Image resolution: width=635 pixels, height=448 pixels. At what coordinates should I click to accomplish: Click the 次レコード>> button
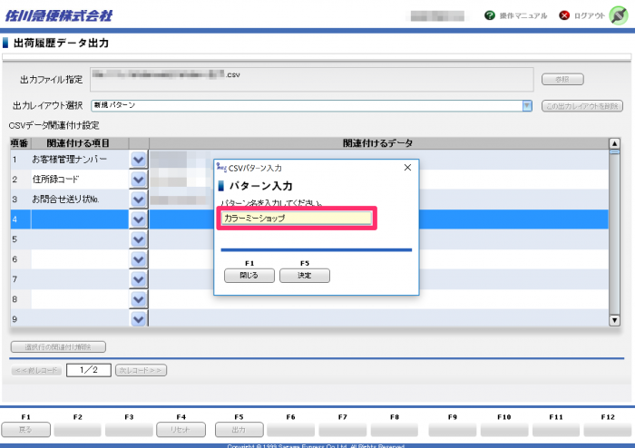(141, 370)
